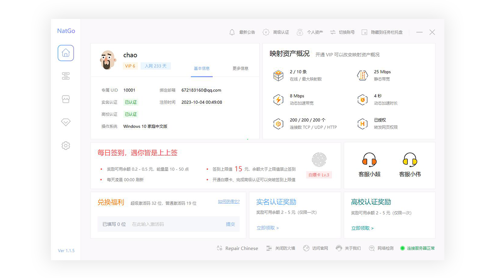The image size is (495, 278).
Task: Open the VIP diamond sidebar icon
Action: coord(66,122)
